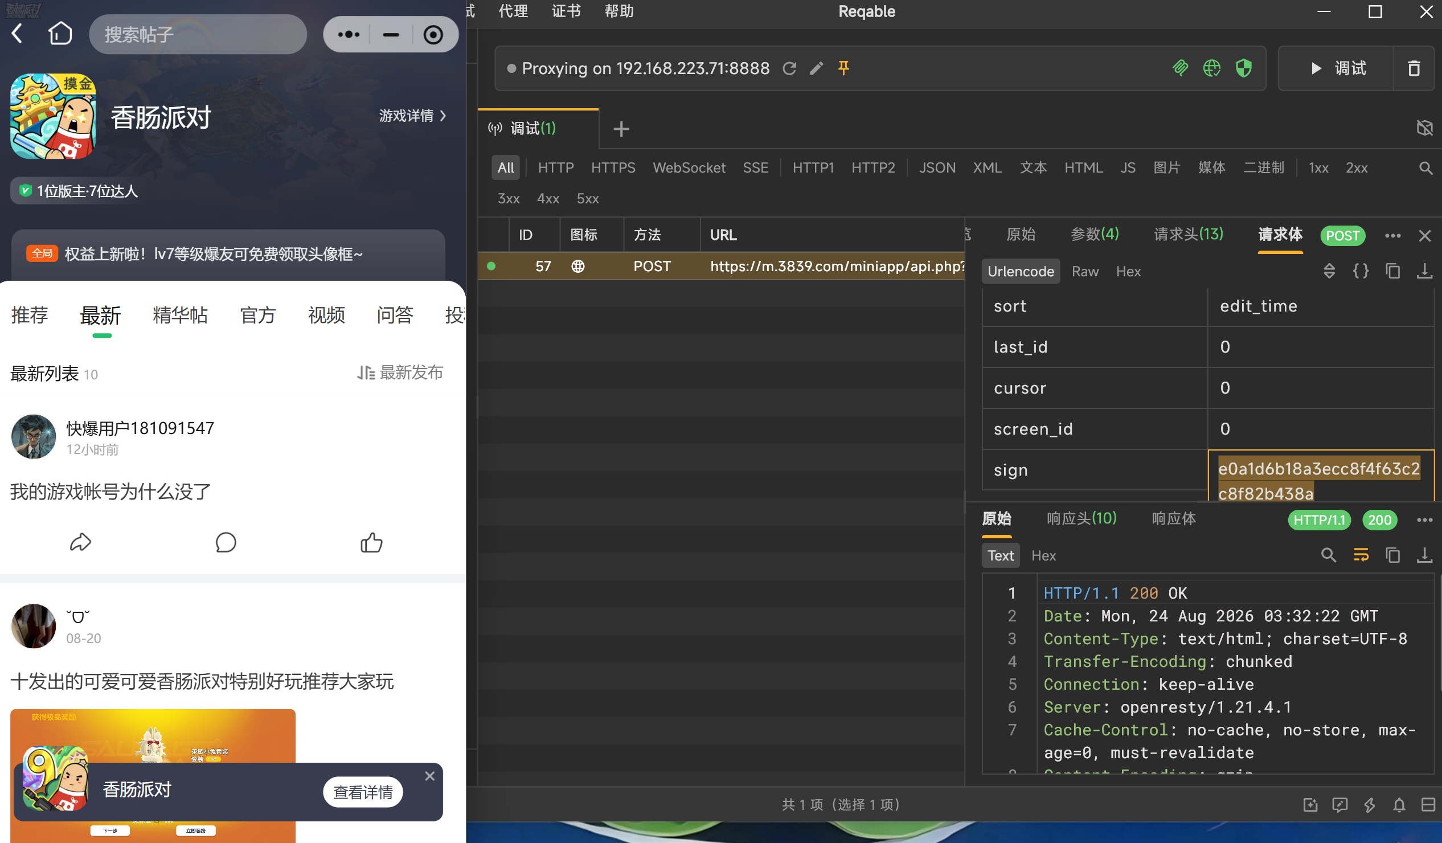Filter traffic by JSON type

[937, 167]
